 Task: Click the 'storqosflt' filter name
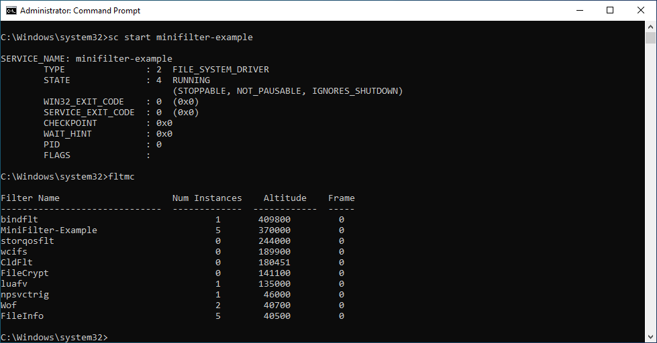point(28,241)
